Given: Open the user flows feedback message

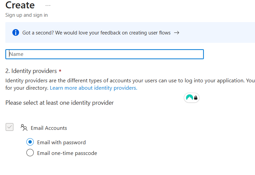Looking at the screenshot, I should click(x=97, y=33).
